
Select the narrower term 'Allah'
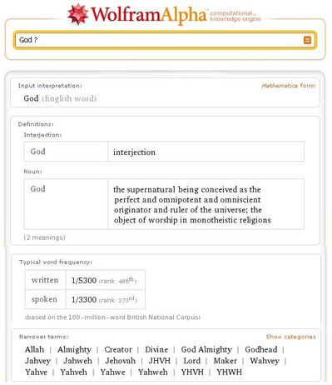click(34, 349)
